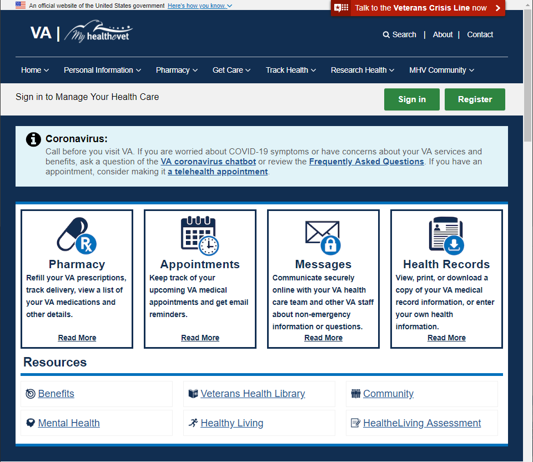Open the About link in header

443,34
